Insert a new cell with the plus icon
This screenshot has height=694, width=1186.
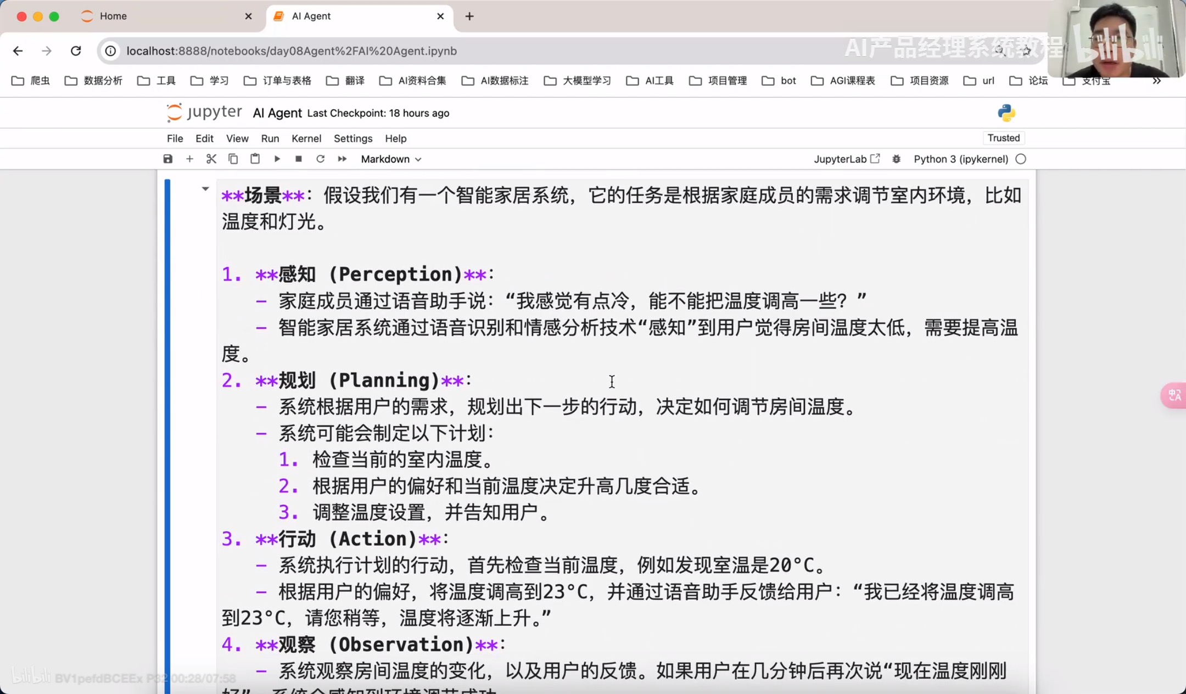pos(189,159)
